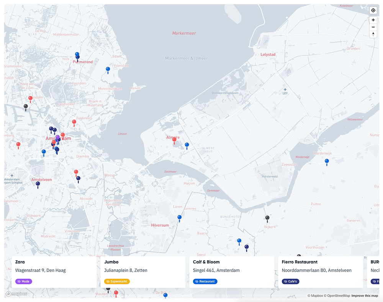Click the purple Mode category tag

(24, 281)
